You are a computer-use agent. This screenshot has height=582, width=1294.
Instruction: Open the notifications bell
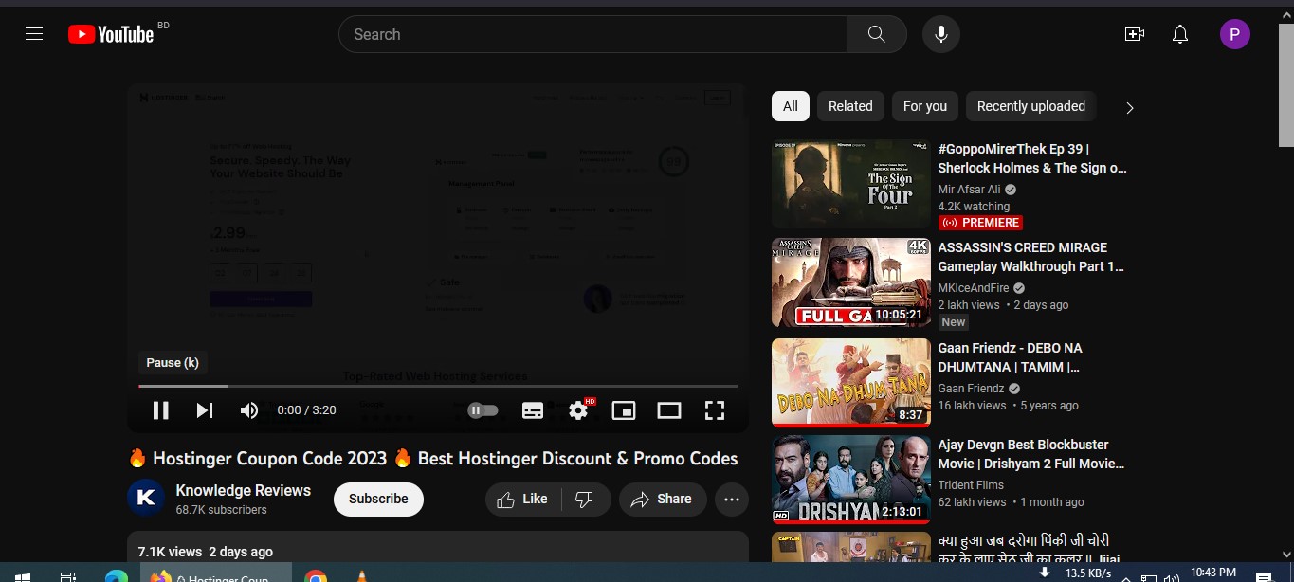click(x=1180, y=34)
